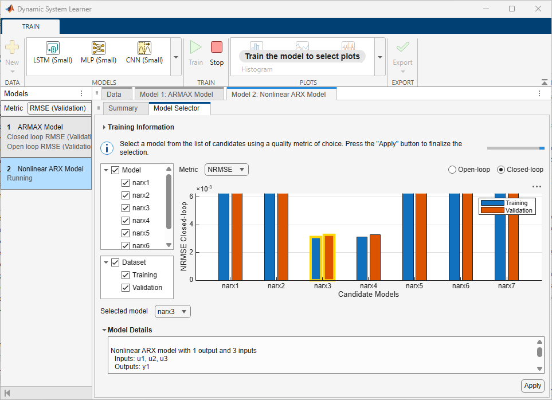Uncheck the narx1 checkbox
Viewport: 552px width, 400px height.
tap(126, 183)
